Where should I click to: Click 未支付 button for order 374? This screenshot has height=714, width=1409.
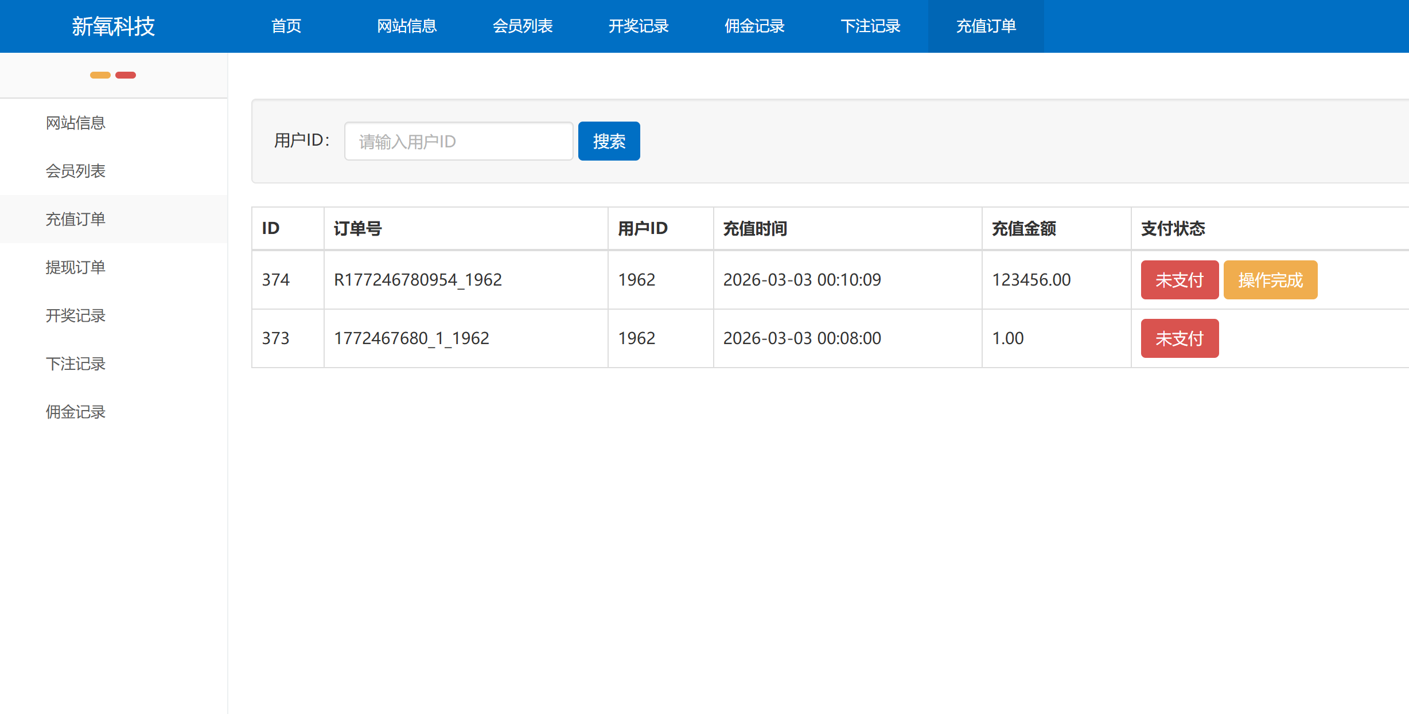1180,280
